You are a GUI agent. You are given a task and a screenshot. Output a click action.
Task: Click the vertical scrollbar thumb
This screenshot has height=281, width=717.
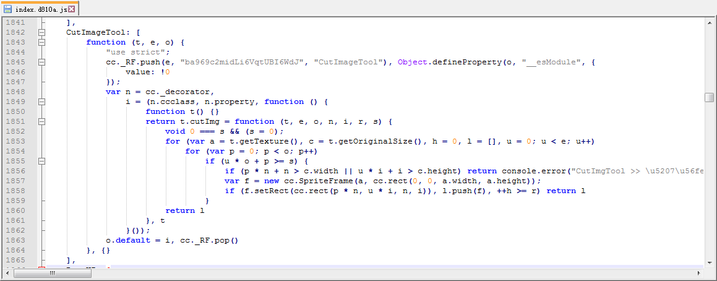[709, 97]
